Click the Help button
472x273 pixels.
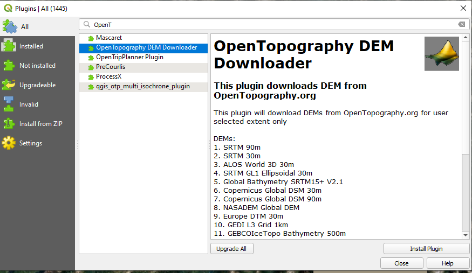point(448,263)
